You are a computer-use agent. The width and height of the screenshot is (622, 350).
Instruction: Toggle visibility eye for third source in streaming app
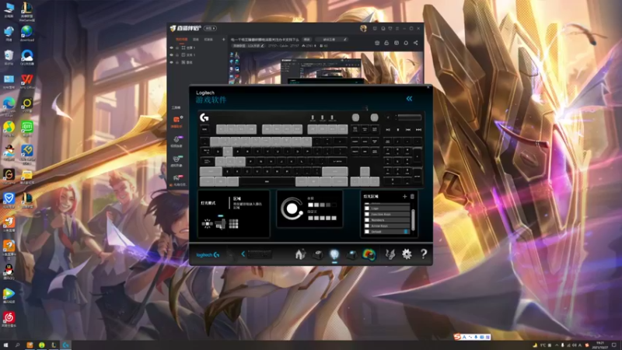coord(172,62)
